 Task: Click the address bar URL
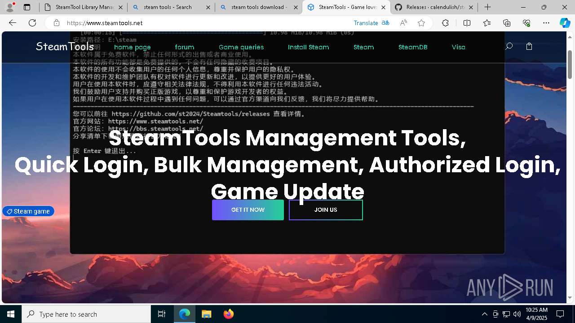pyautogui.click(x=105, y=23)
